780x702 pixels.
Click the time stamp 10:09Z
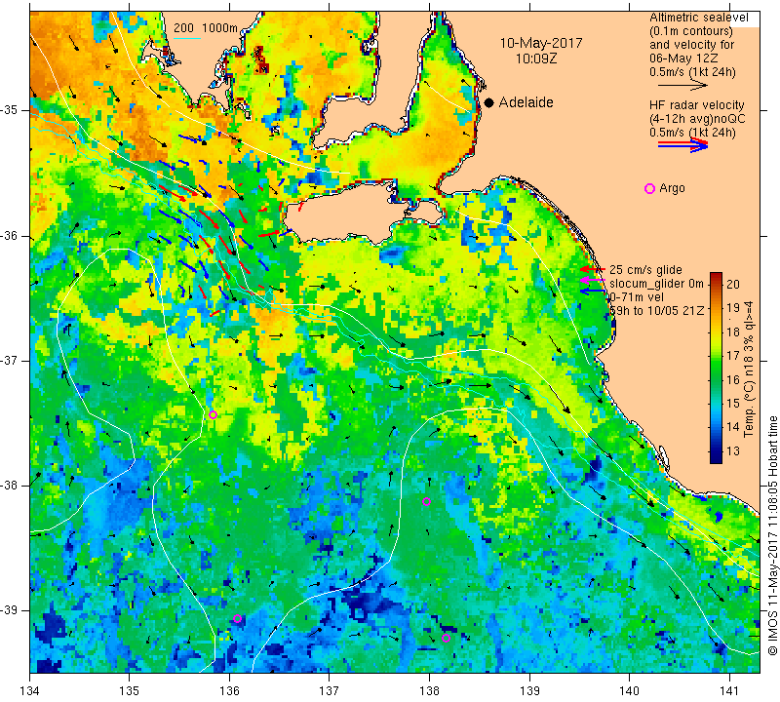pyautogui.click(x=536, y=58)
